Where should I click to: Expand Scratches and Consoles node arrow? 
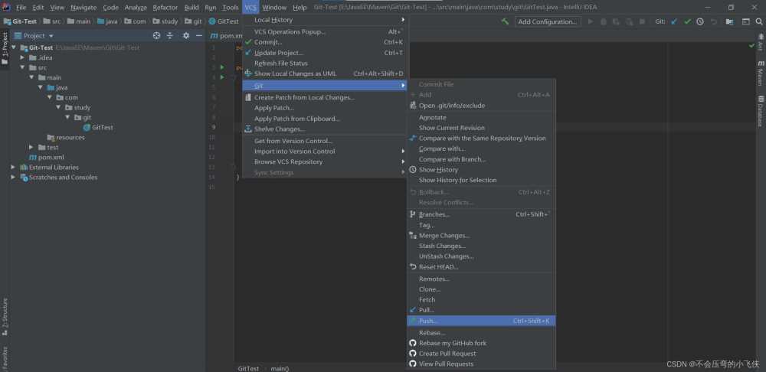[x=14, y=178]
